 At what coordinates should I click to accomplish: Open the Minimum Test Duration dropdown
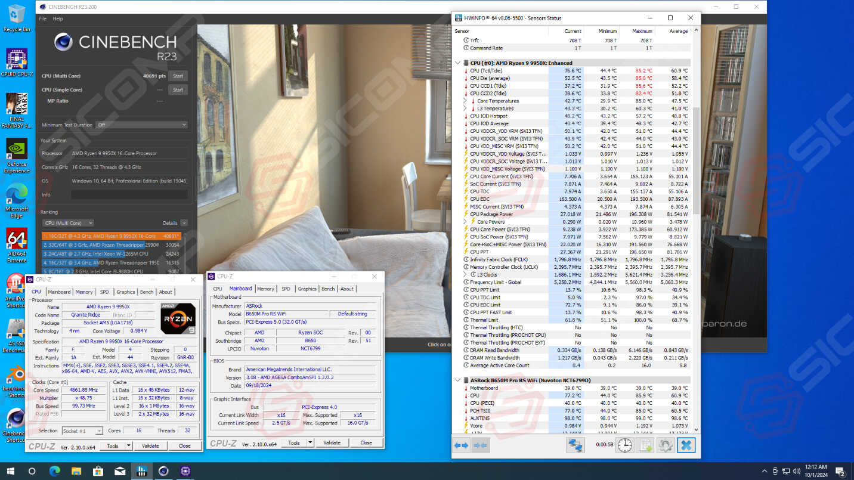point(142,125)
